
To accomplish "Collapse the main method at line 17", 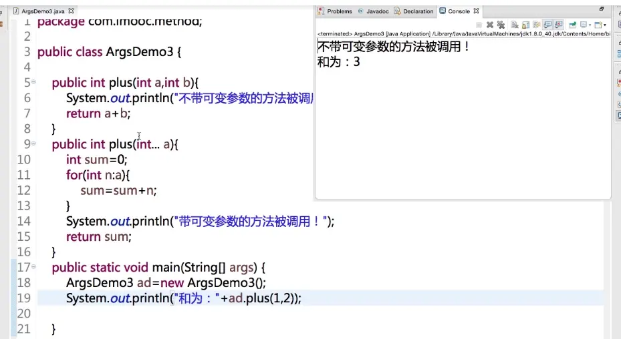I will point(33,267).
